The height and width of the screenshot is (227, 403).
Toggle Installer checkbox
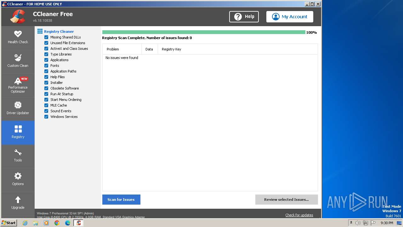tap(46, 83)
